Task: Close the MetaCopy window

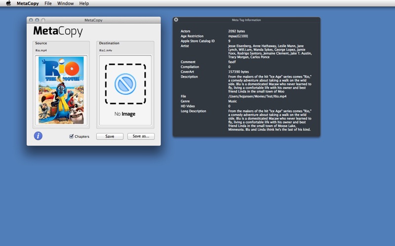Action: pos(31,20)
